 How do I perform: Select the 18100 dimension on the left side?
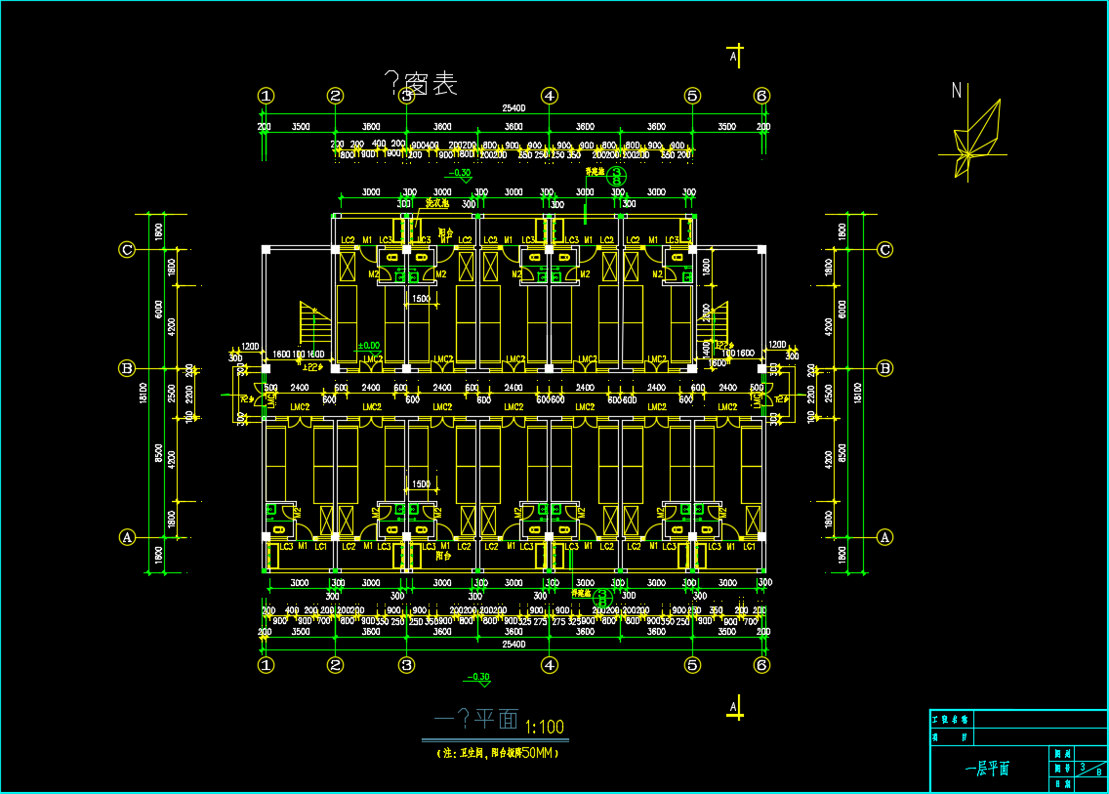[x=144, y=393]
